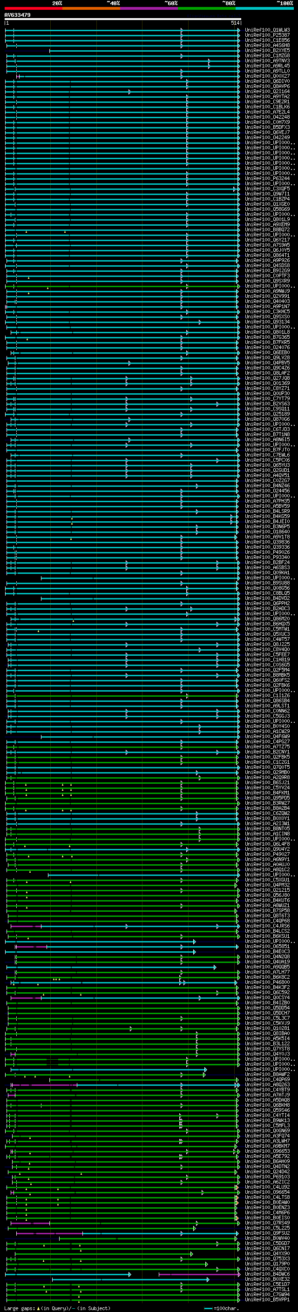Select label UniRef100_A7E2L4
Image resolution: width=298 pixels, height=1312 pixels.
[x=267, y=112]
